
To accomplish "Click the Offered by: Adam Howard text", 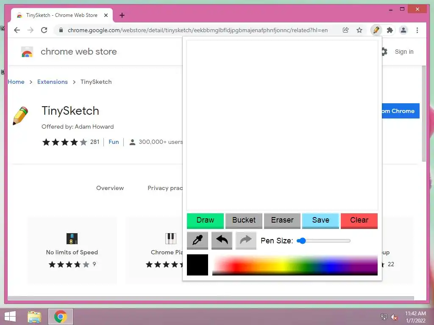I will pyautogui.click(x=78, y=127).
